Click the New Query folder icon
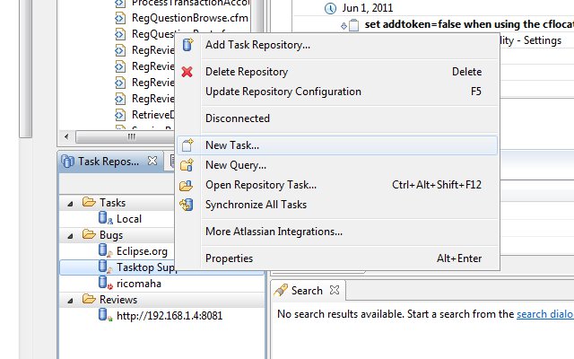Image resolution: width=574 pixels, height=359 pixels. [187, 165]
